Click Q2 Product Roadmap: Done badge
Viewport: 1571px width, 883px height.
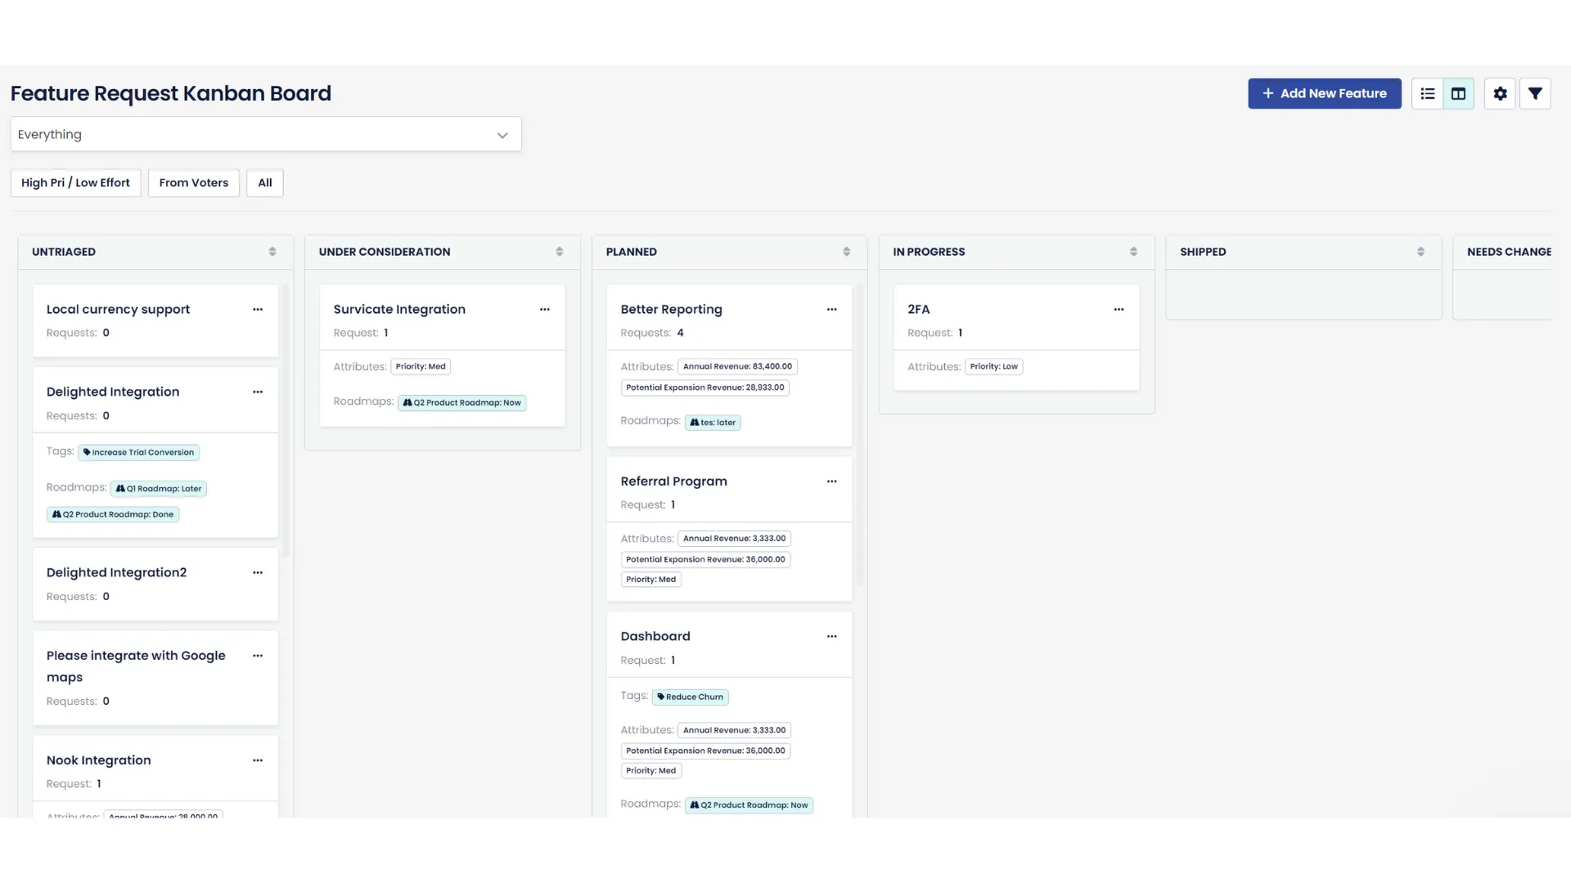click(113, 515)
